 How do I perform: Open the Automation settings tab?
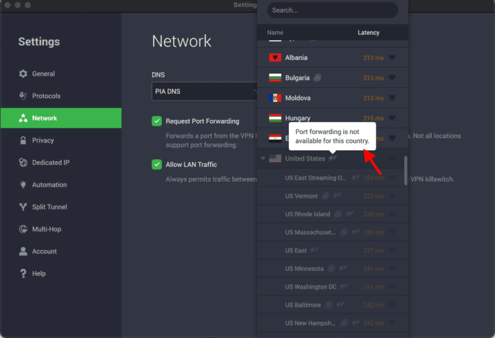pos(61,184)
